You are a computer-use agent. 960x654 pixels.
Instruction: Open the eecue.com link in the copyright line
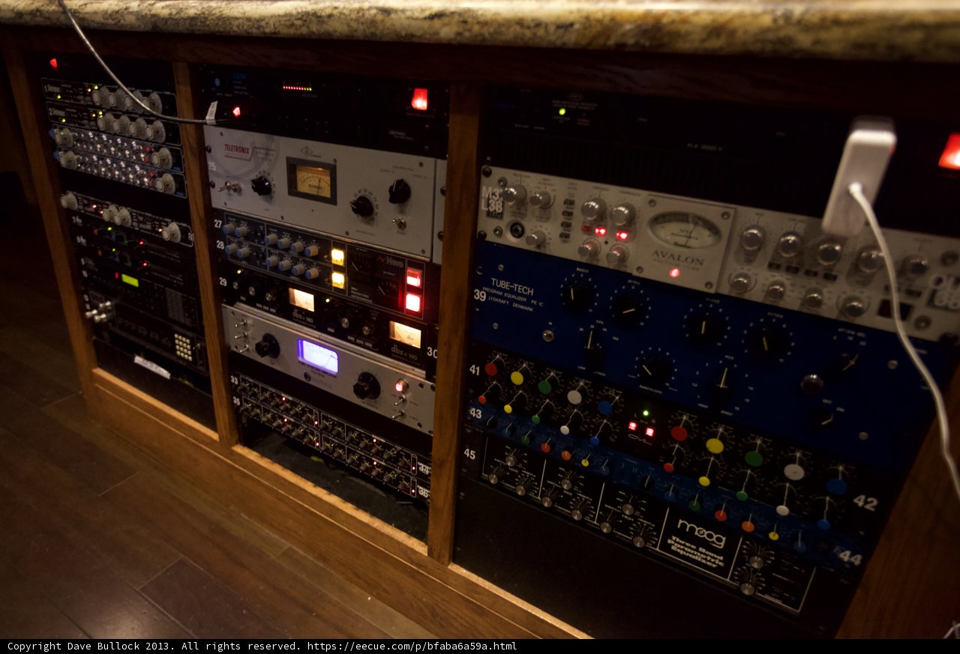point(412,646)
